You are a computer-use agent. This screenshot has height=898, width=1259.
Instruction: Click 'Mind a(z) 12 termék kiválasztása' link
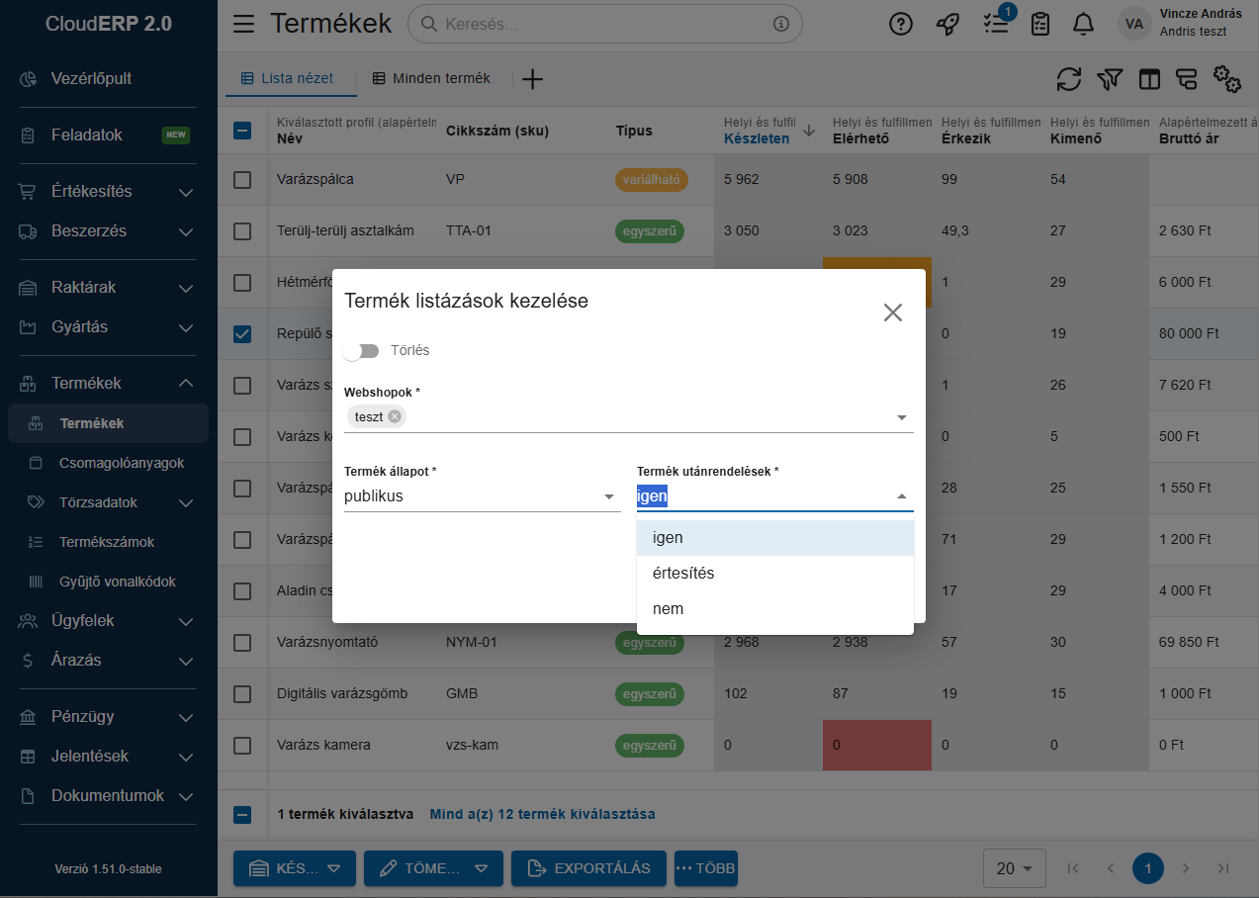[x=542, y=815]
